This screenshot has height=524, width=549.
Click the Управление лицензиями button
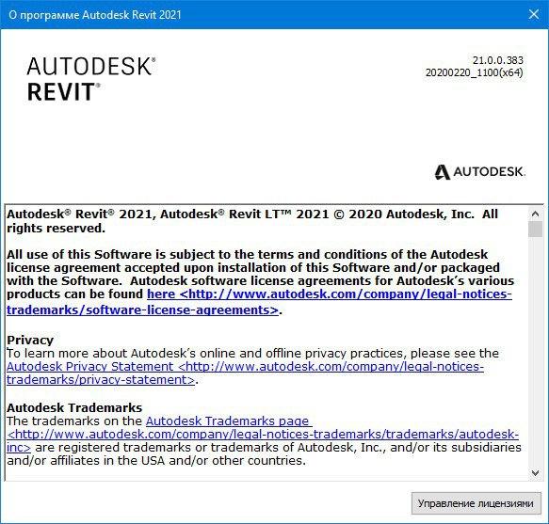point(476,503)
